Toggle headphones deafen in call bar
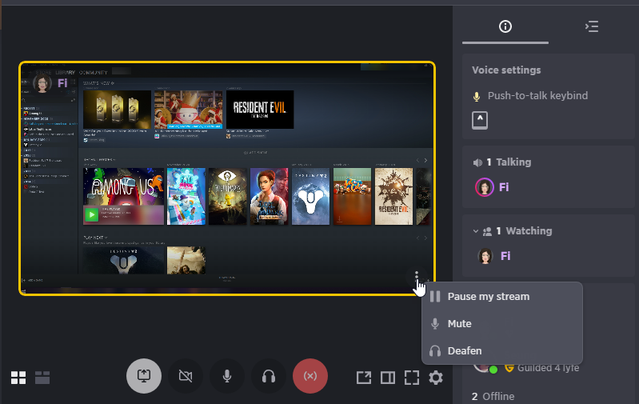This screenshot has width=639, height=404. click(x=269, y=376)
